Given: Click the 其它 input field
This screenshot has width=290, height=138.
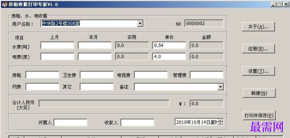Looking at the screenshot, I should click(x=97, y=87).
